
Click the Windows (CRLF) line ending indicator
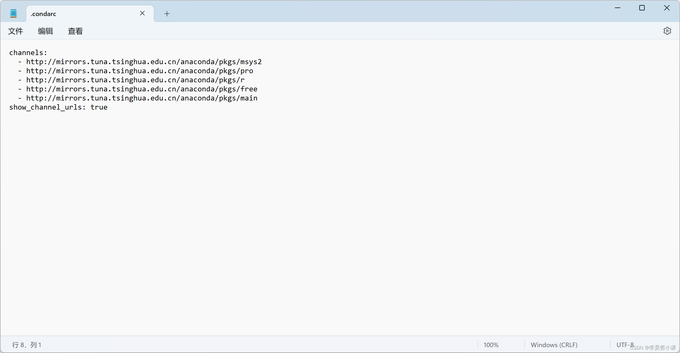point(554,345)
